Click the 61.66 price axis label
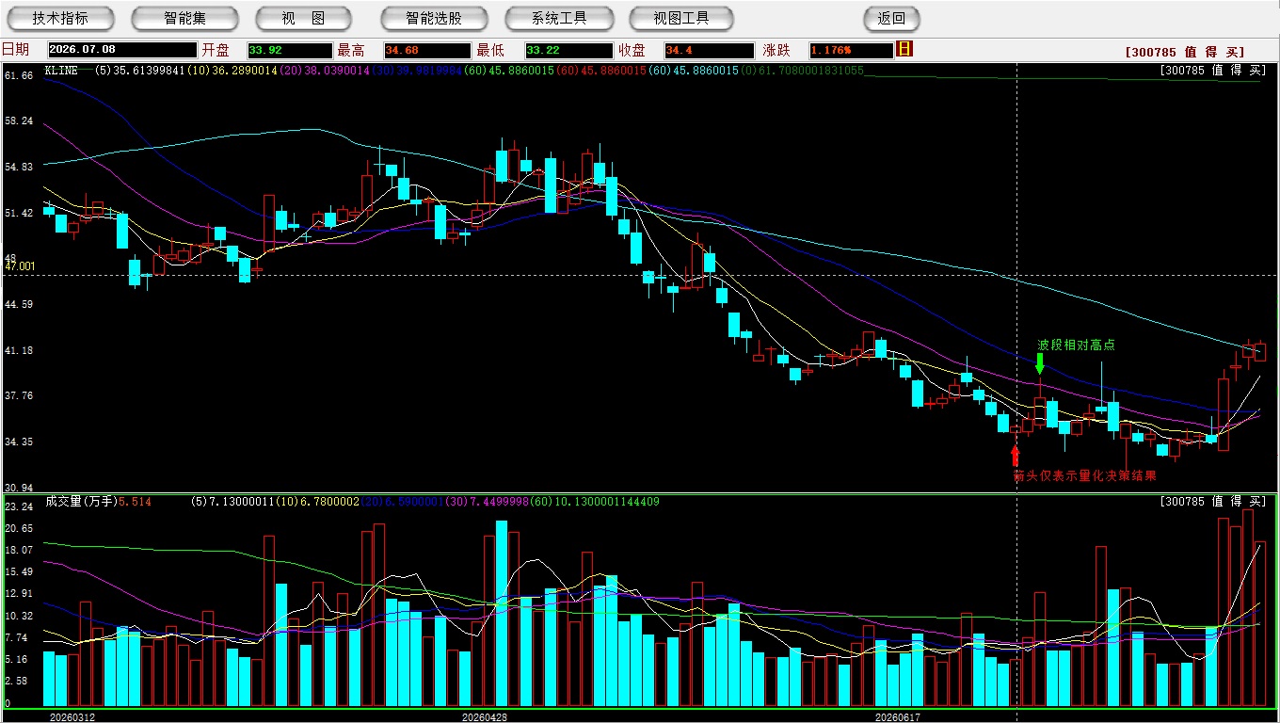The width and height of the screenshot is (1280, 723). 19,75
